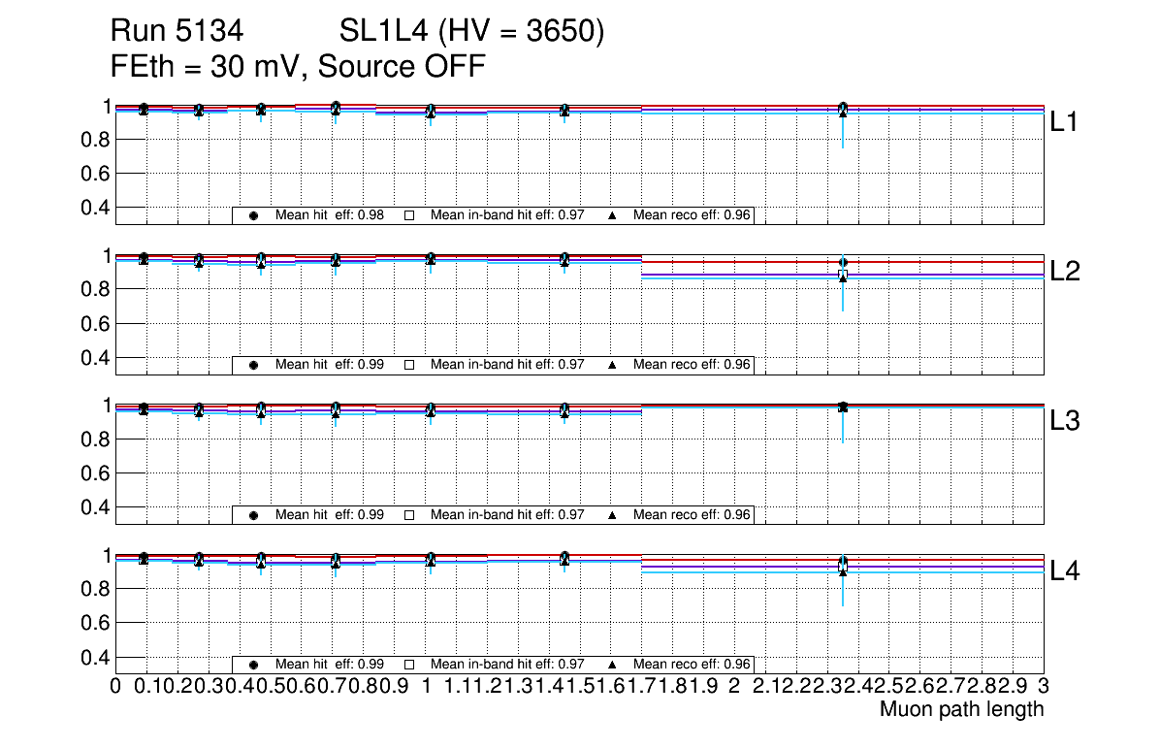
Task: Select 'Mean in-band hit eff: 0.97' text in L2 legend
Action: 507,365
